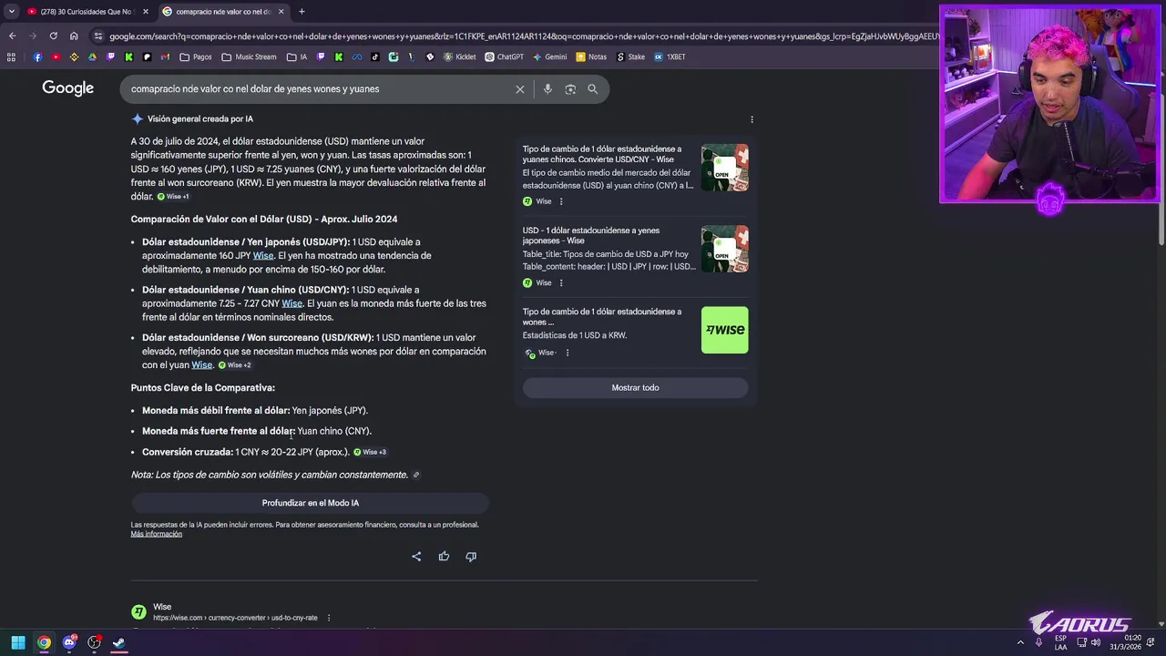Click the address bar URL
1166x656 pixels.
tap(524, 36)
